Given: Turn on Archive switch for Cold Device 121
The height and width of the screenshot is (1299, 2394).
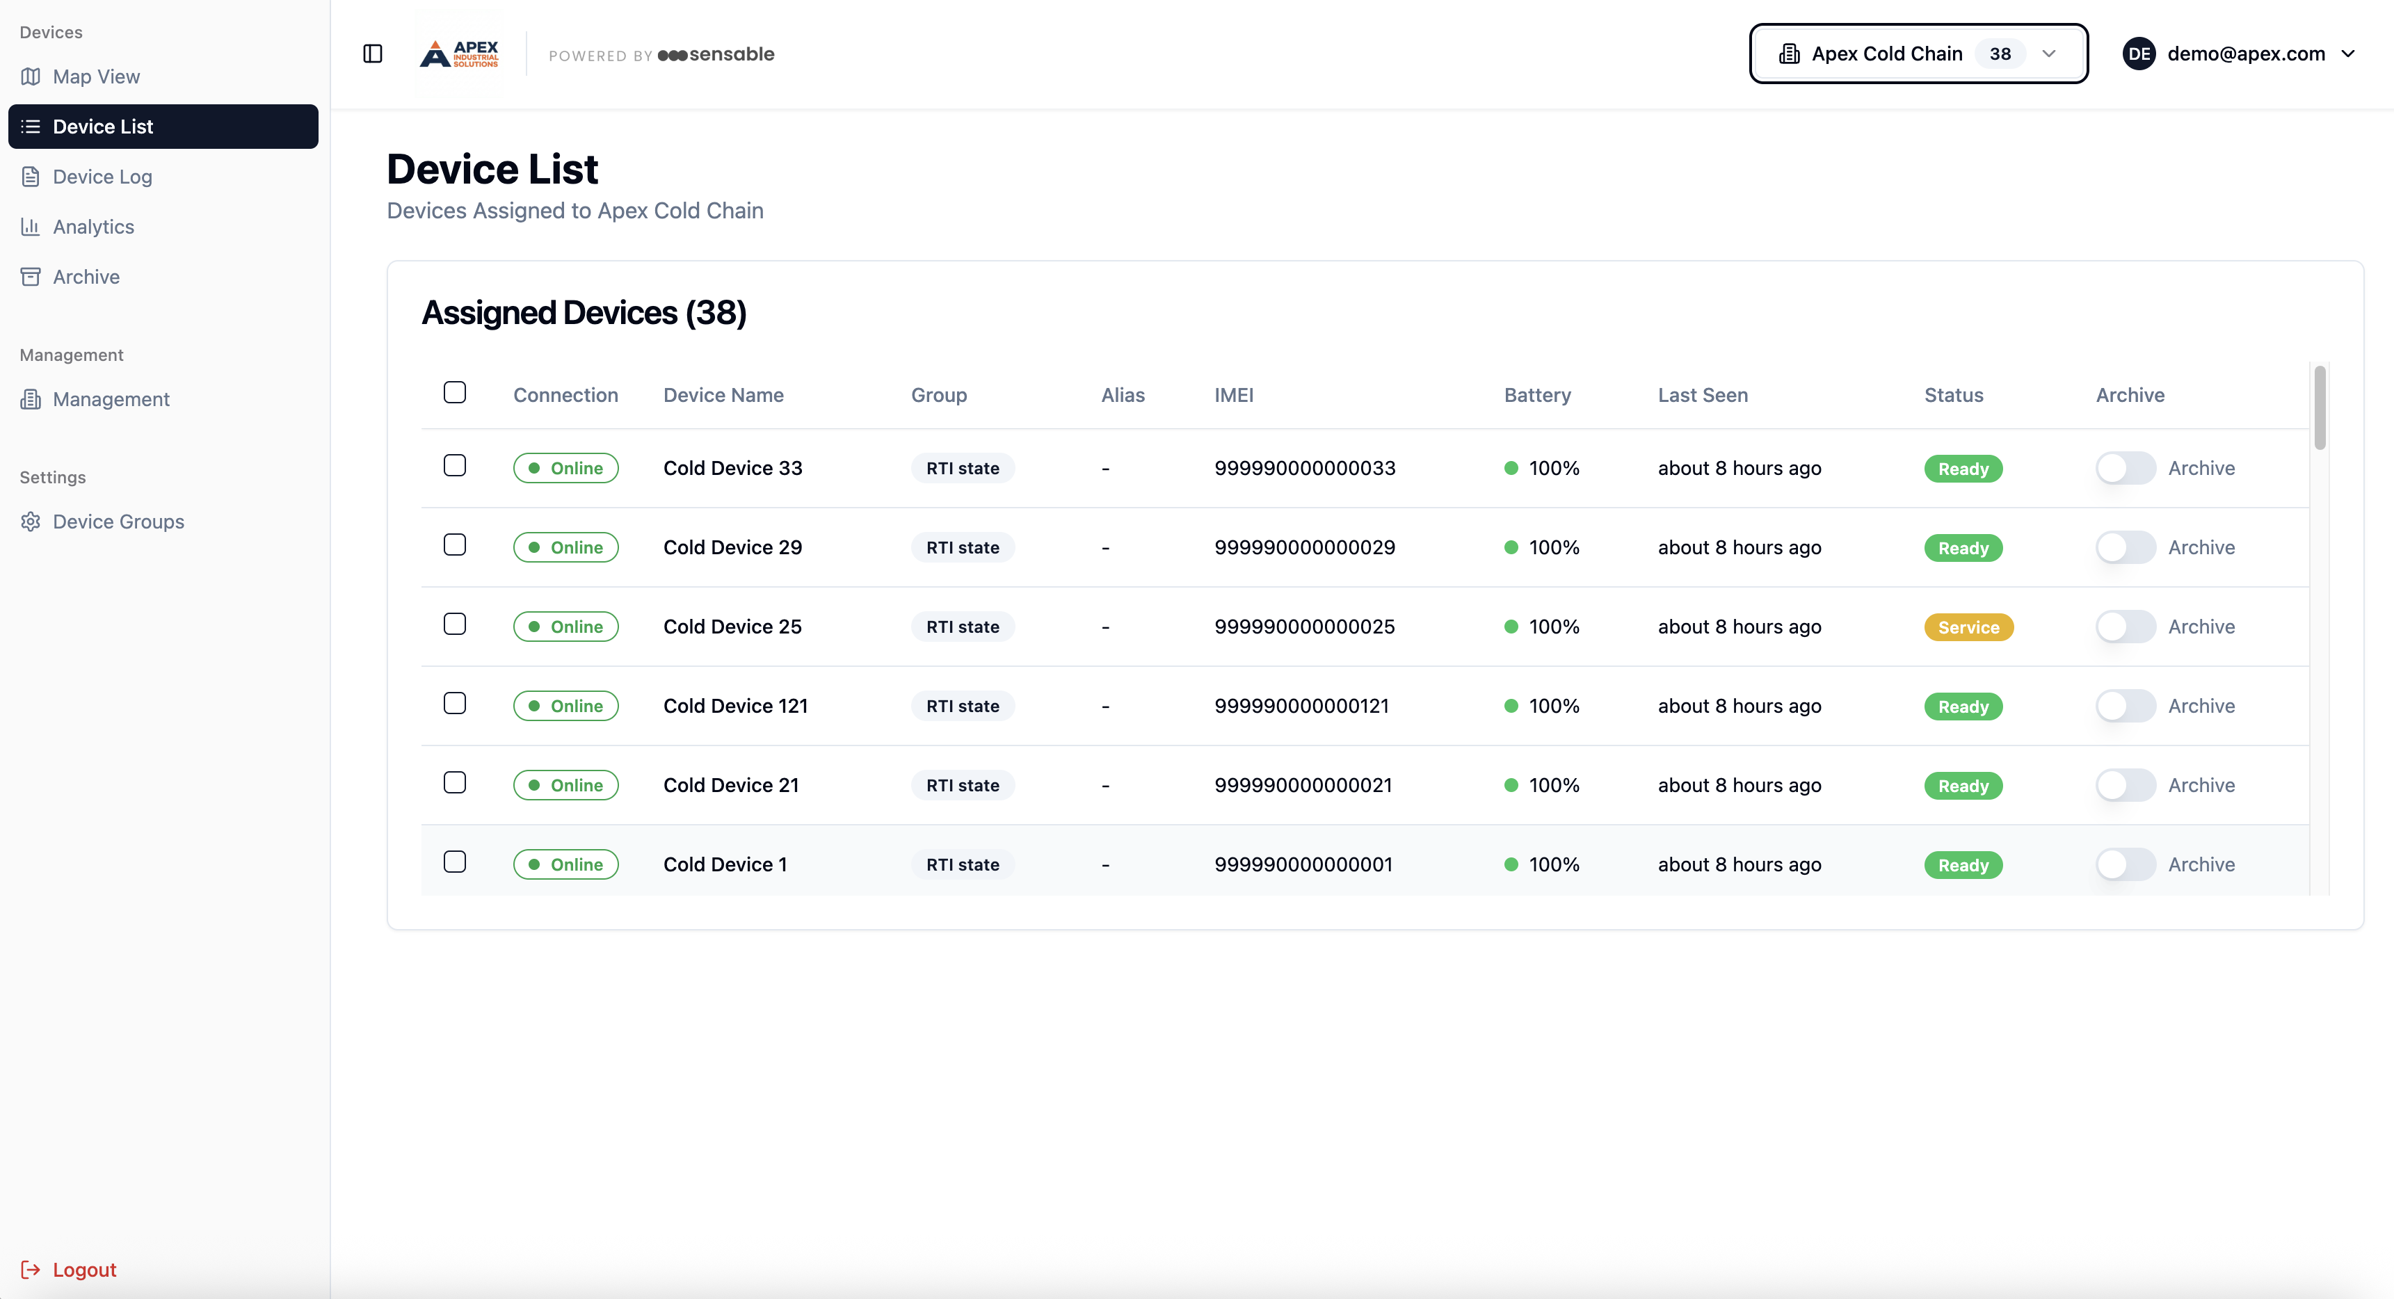Looking at the screenshot, I should click(x=2125, y=707).
